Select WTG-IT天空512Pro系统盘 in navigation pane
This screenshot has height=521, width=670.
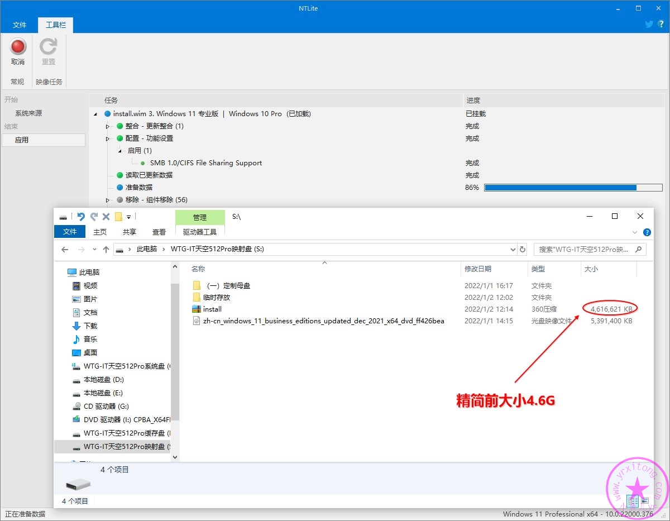tap(121, 366)
